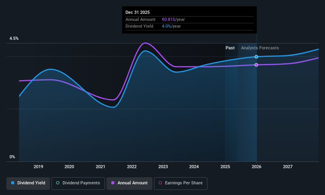Image resolution: width=325 pixels, height=195 pixels.
Task: Click the 'Analysts Forecasts' label
Action: 260,48
